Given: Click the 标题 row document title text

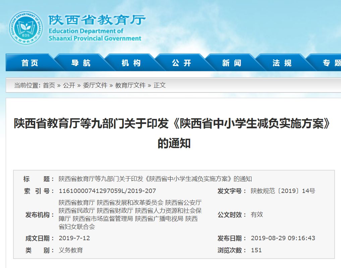Looking at the screenshot, I should (155, 179).
